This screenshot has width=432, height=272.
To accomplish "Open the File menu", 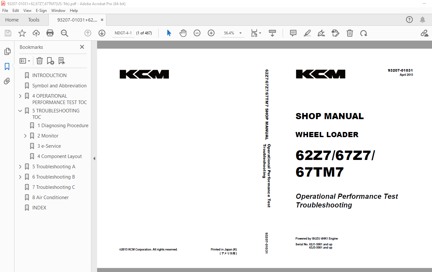I will (5, 11).
